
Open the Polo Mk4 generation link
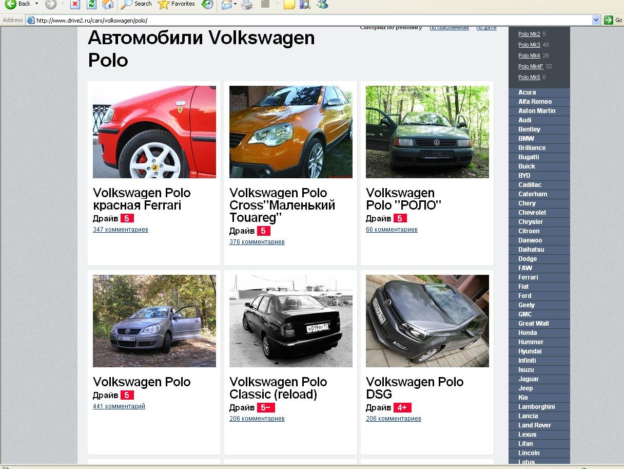(x=529, y=56)
